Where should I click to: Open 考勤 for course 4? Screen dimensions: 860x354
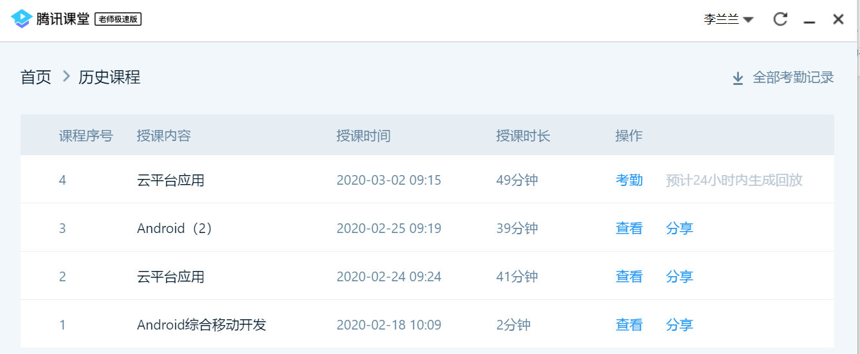click(x=629, y=180)
